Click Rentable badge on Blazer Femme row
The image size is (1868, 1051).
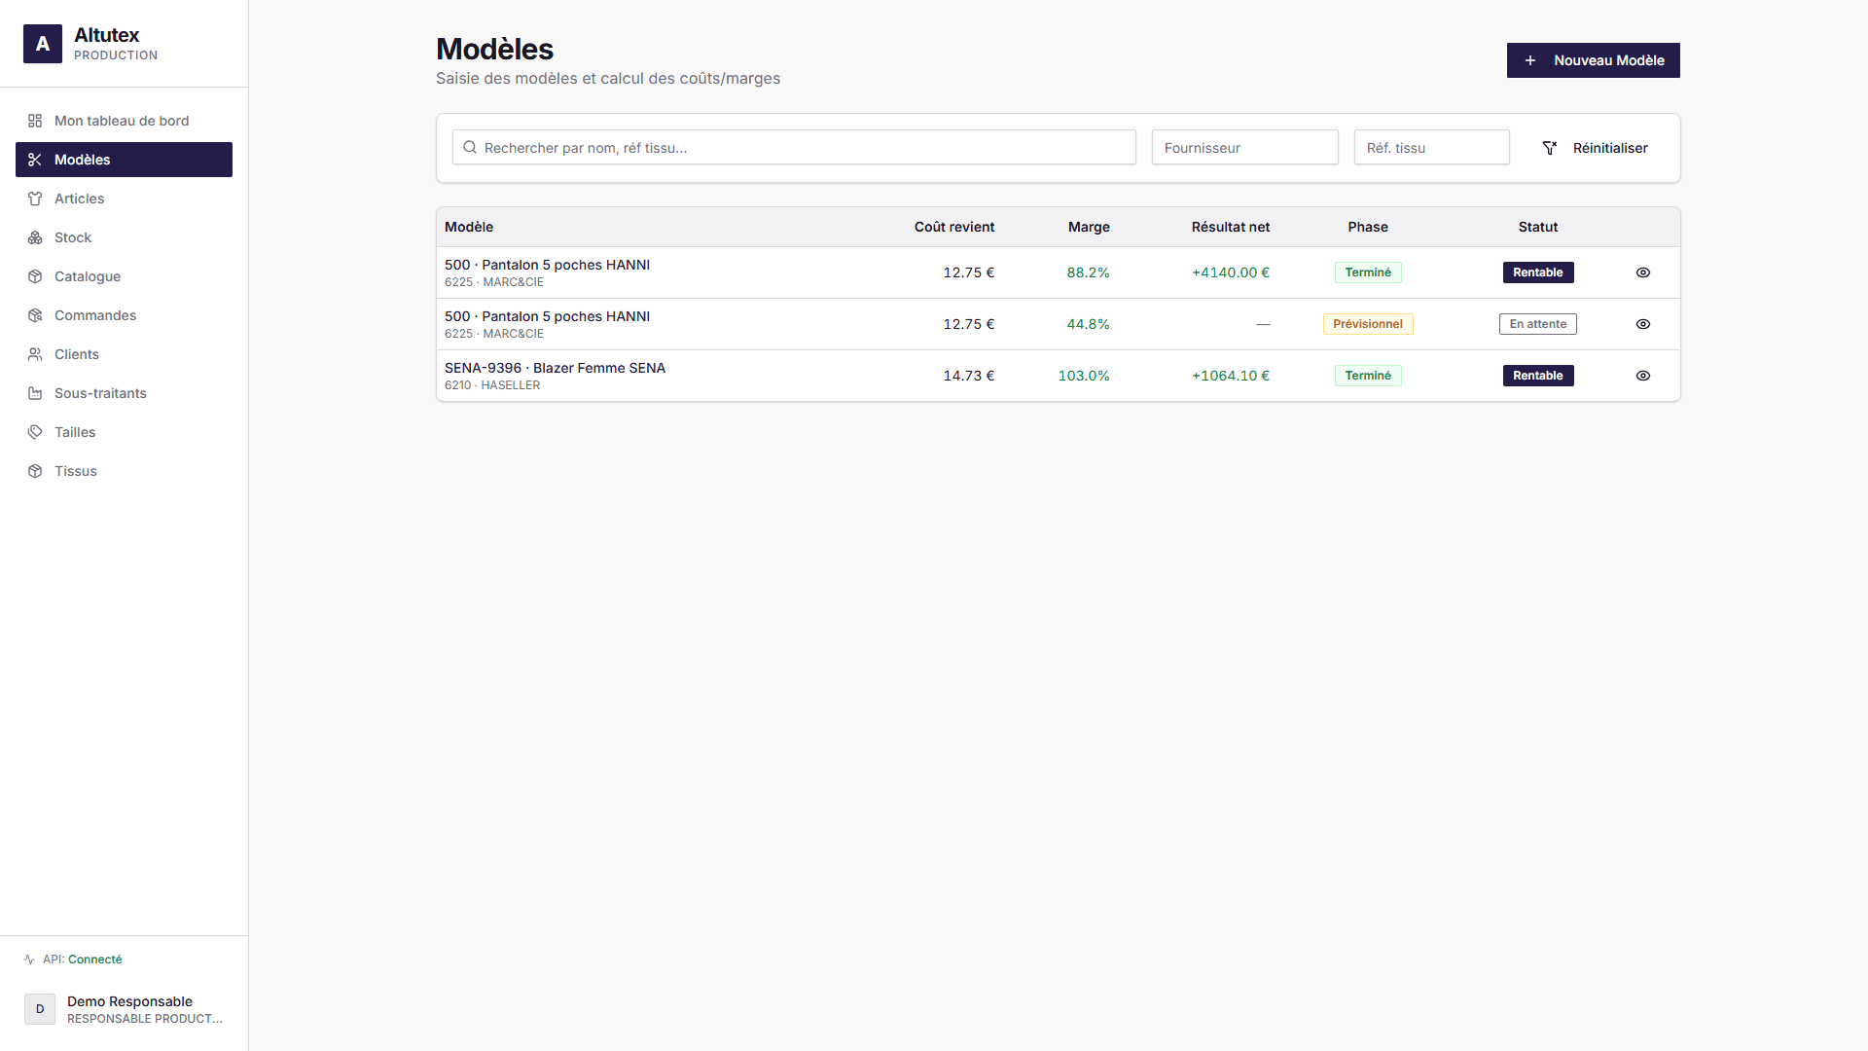click(1538, 376)
